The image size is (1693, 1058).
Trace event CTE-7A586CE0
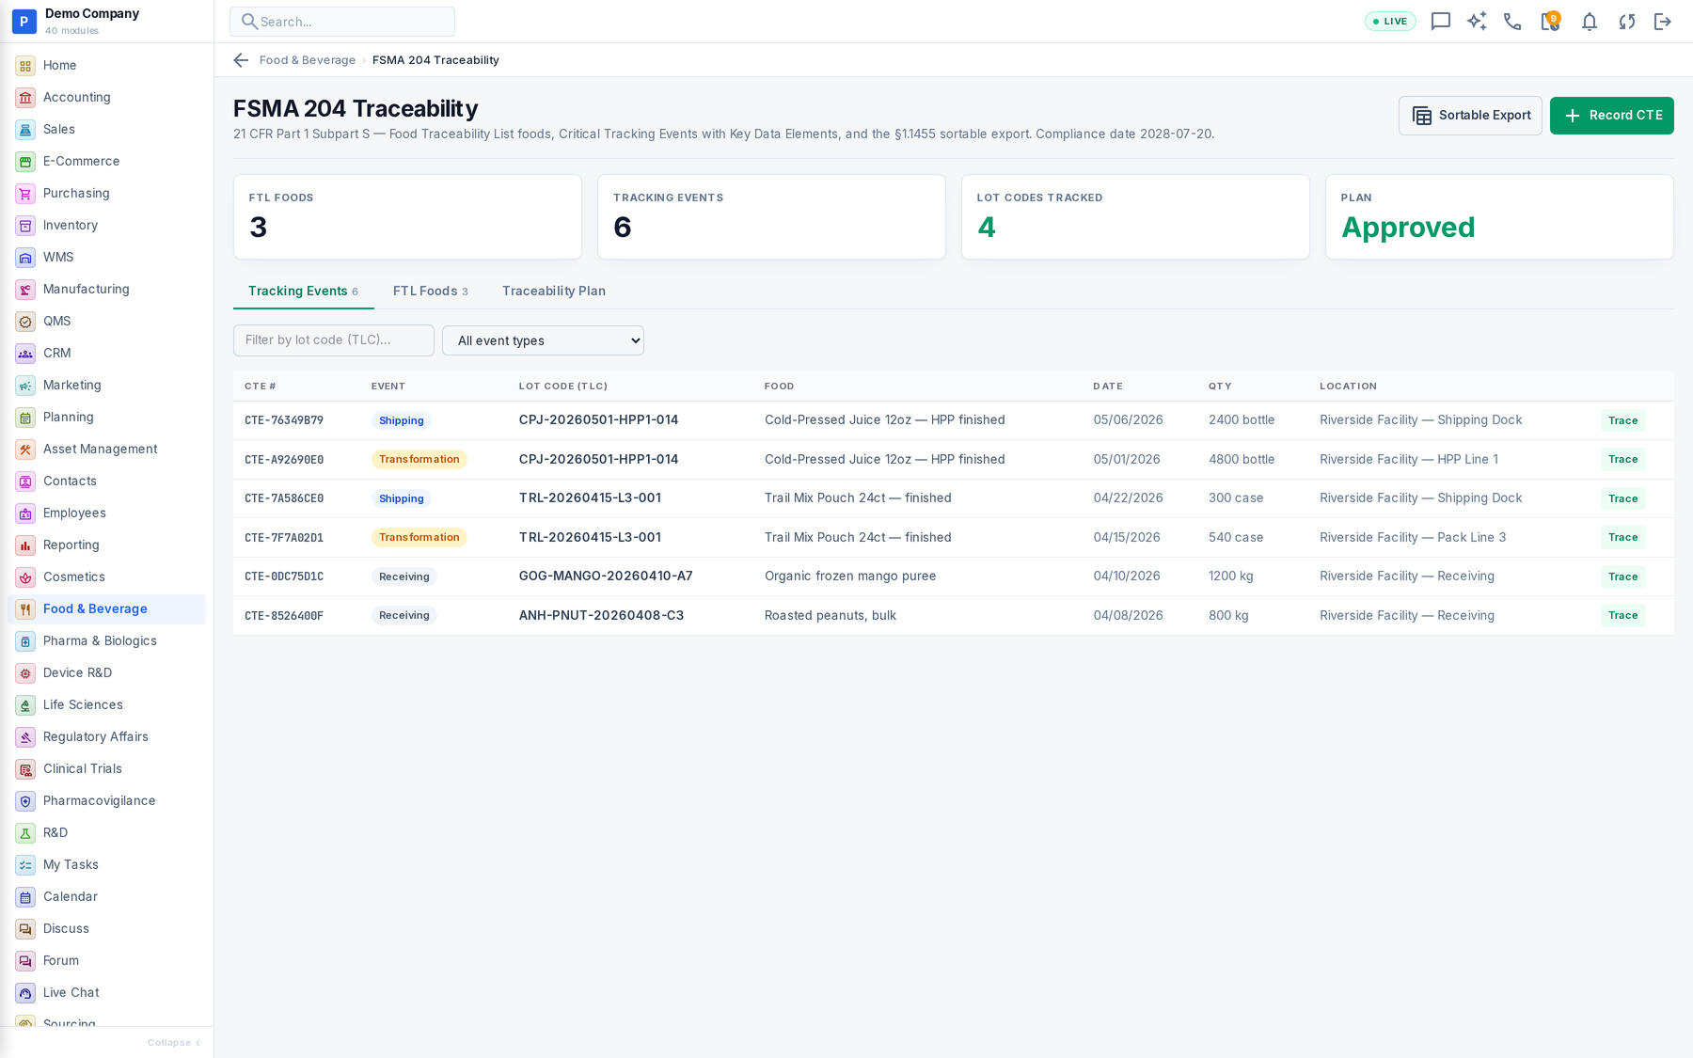coord(1622,498)
